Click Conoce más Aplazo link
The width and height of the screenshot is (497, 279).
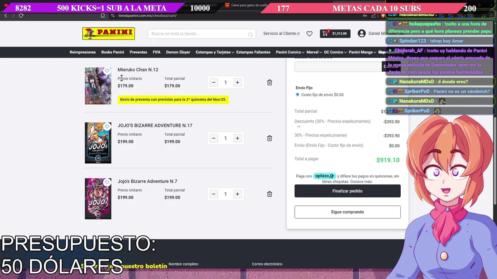[x=361, y=181]
